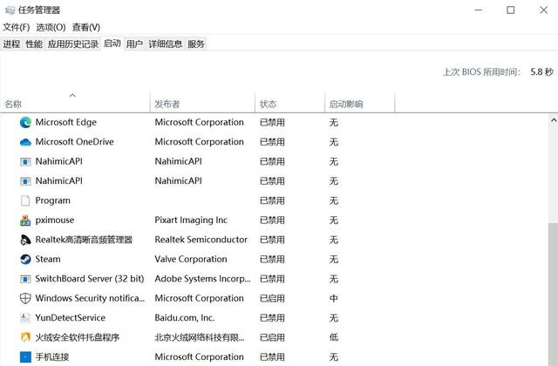
Task: Click 已启用 status in 火绒安全软件 row
Action: [x=272, y=337]
